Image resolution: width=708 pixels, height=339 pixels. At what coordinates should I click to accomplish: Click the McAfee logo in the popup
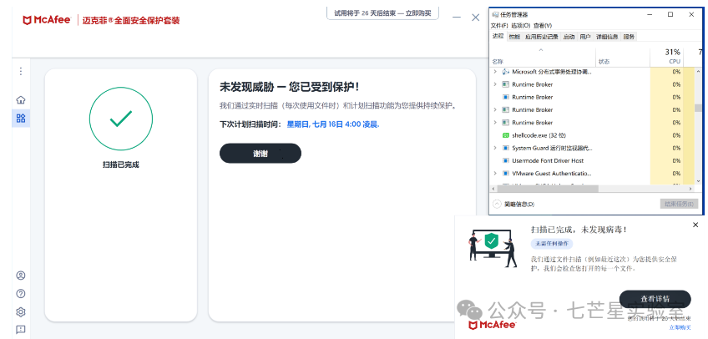pyautogui.click(x=492, y=325)
